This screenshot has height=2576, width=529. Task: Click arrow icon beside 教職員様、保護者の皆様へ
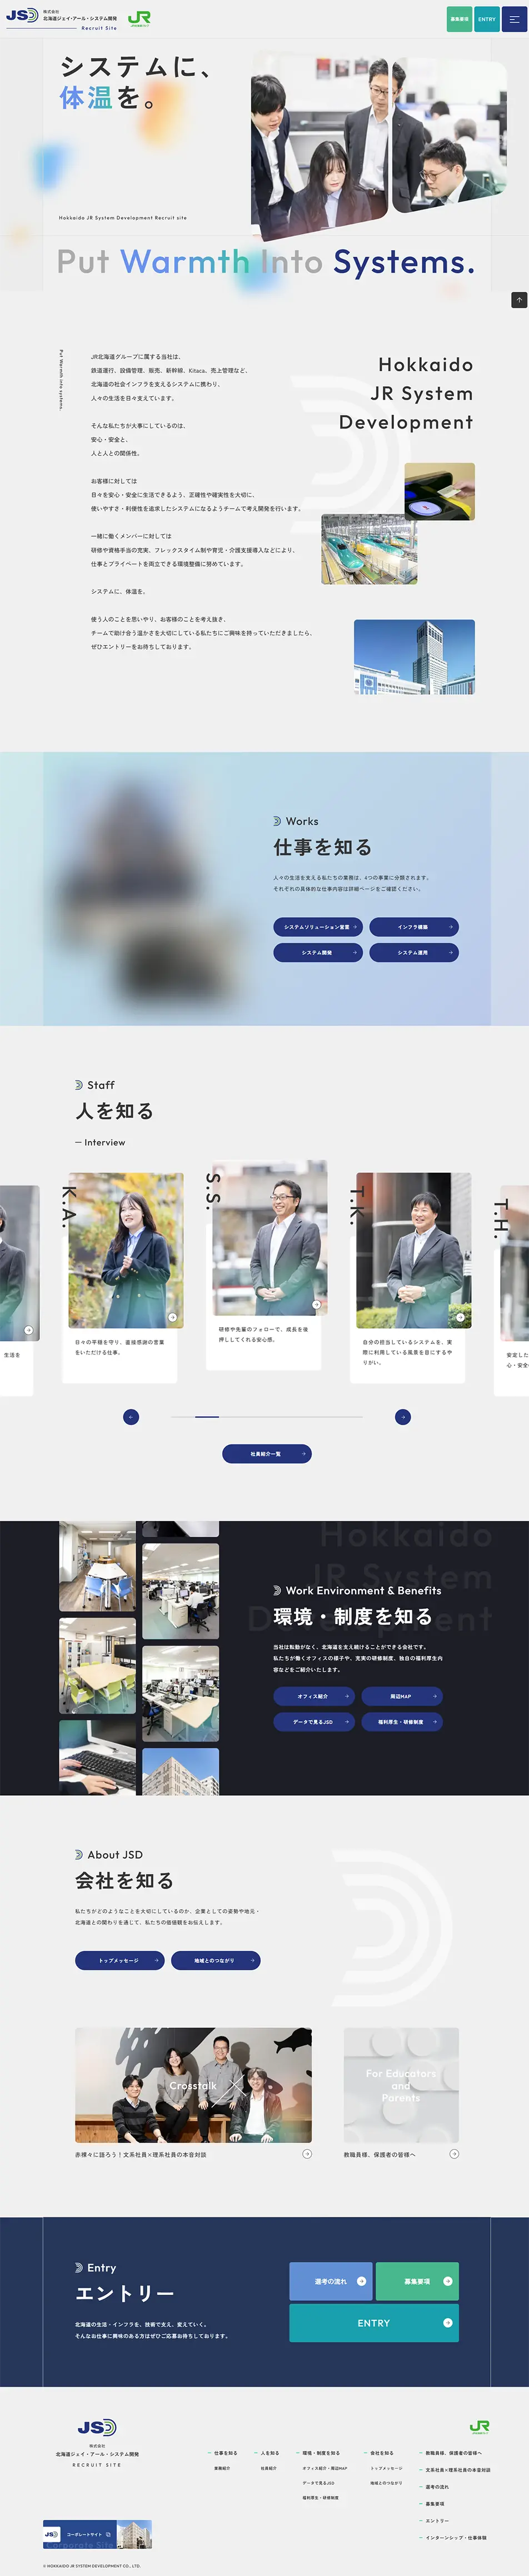[x=454, y=2154]
